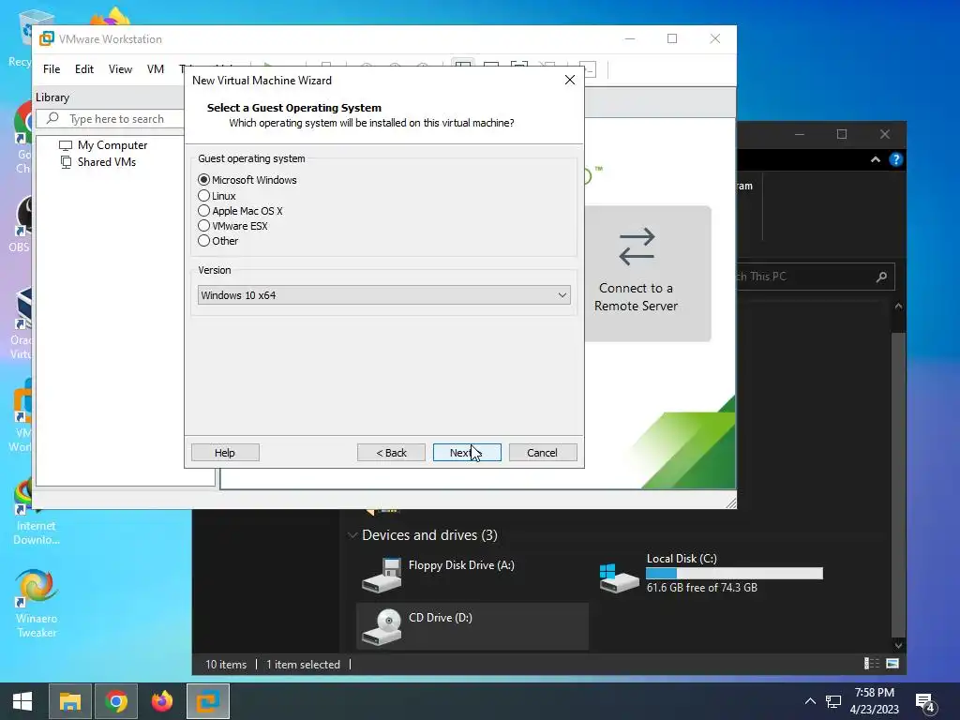
Task: Maximize the File Explorer window
Action: point(842,134)
